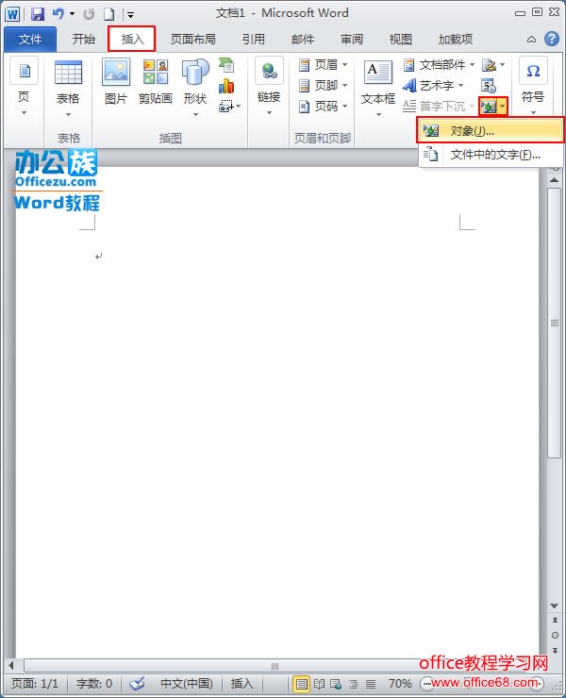Open Customize Quick Access Toolbar arrow
Image resolution: width=566 pixels, height=698 pixels.
tap(130, 15)
